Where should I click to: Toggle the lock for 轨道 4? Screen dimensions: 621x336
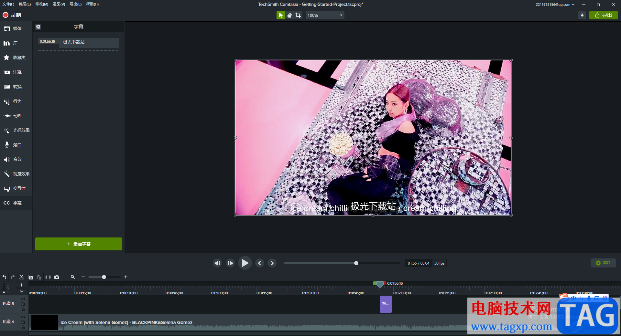(23, 328)
